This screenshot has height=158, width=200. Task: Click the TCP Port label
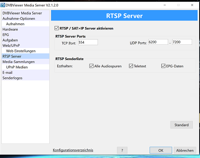tap(69, 43)
